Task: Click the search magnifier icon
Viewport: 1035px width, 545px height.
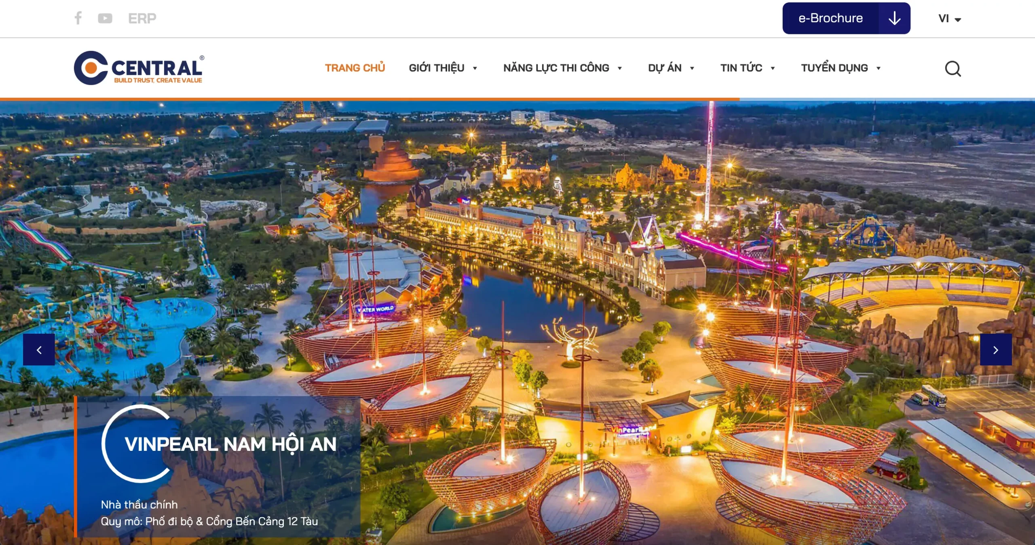Action: (x=953, y=68)
